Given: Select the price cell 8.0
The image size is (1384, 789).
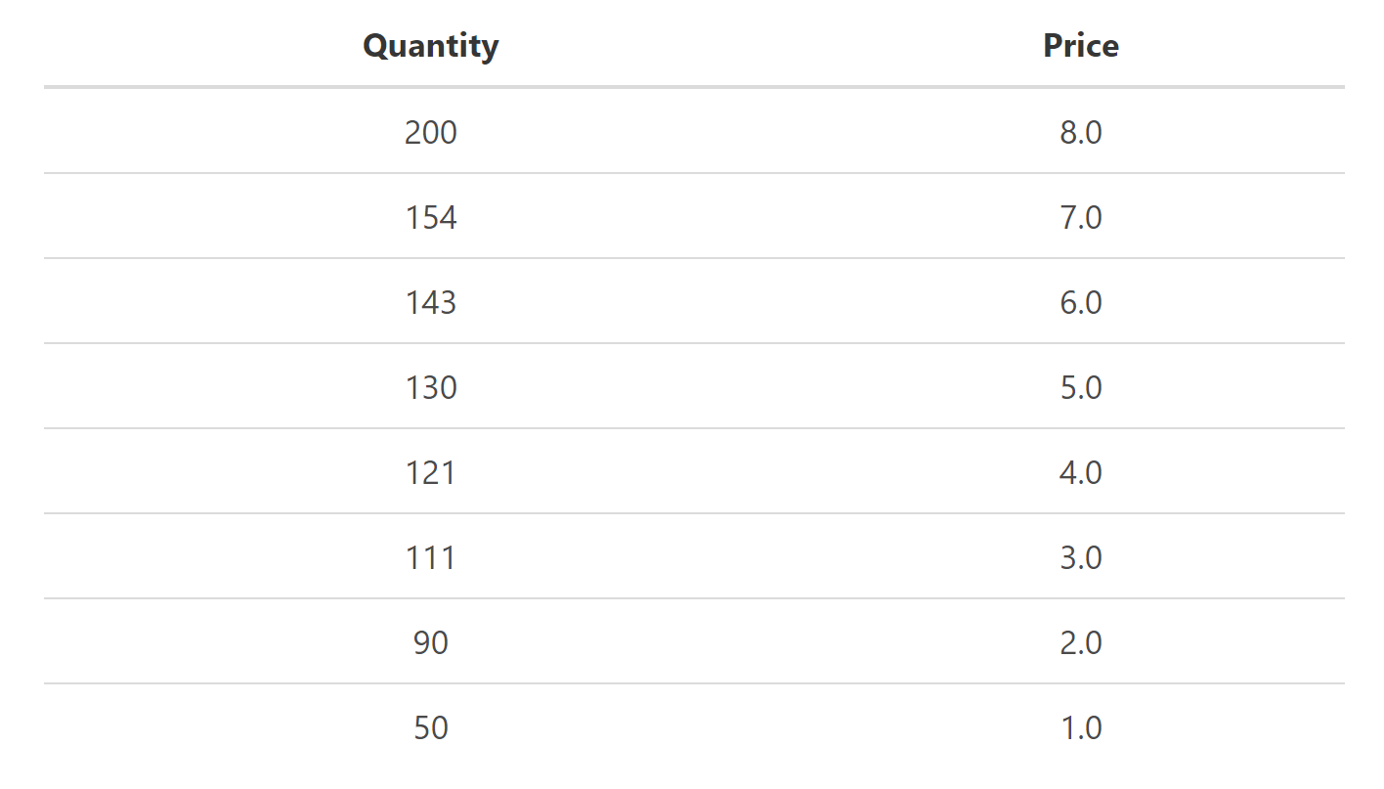Looking at the screenshot, I should 1080,132.
